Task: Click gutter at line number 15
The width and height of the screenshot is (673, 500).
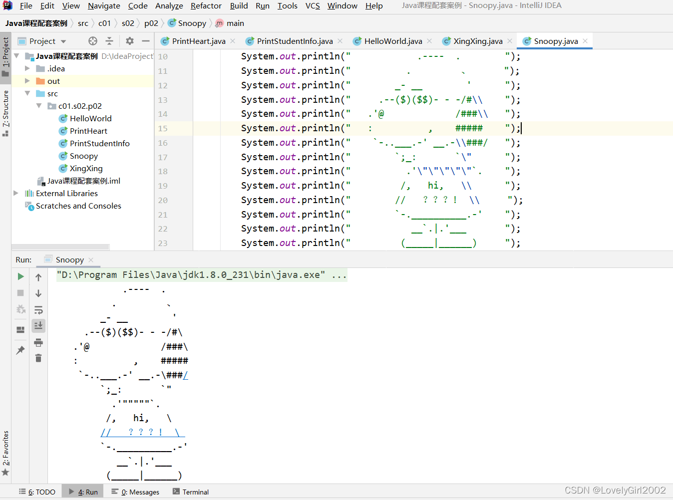Action: (x=163, y=128)
